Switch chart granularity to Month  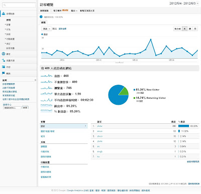click(x=195, y=29)
